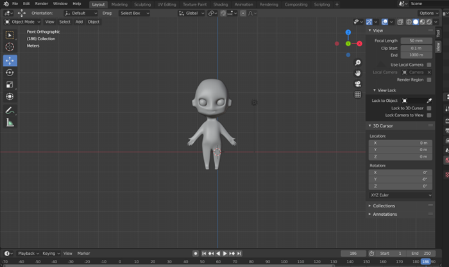The height and width of the screenshot is (267, 449).
Task: Click the play animation button
Action: pos(224,254)
